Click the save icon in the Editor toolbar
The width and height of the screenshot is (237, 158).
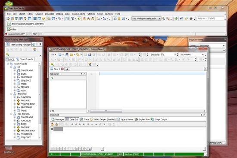pos(90,55)
